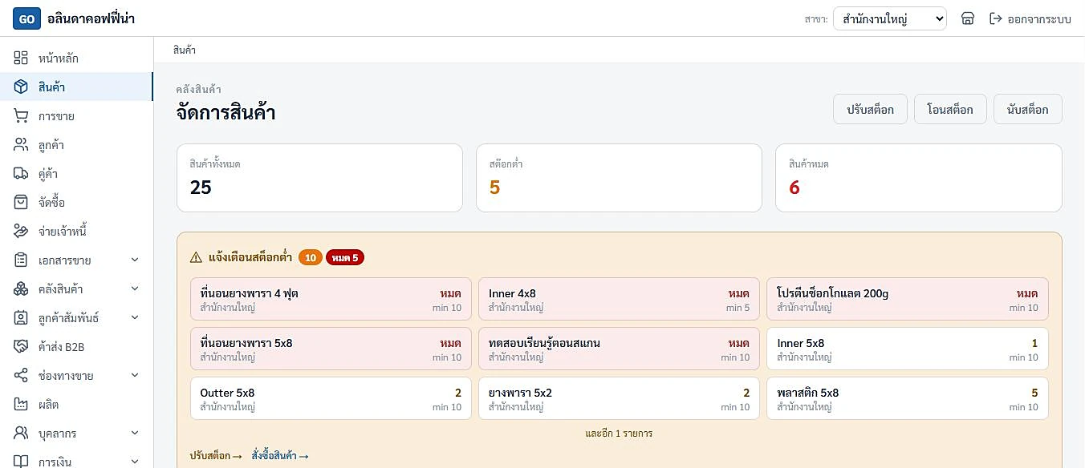Follow the ปรับสต็อก link below the alerts

point(216,456)
